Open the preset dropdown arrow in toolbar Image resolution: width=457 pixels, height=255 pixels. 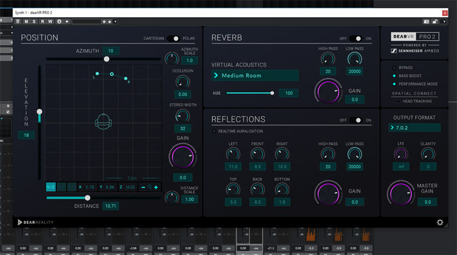[115, 21]
